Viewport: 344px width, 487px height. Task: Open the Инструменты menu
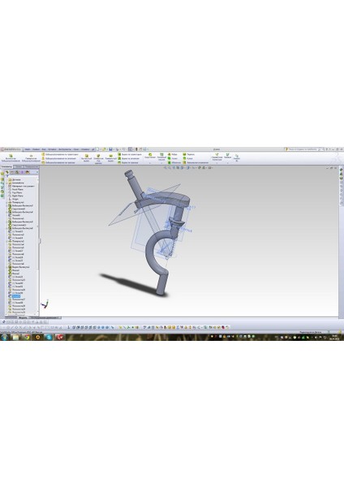tap(64, 149)
